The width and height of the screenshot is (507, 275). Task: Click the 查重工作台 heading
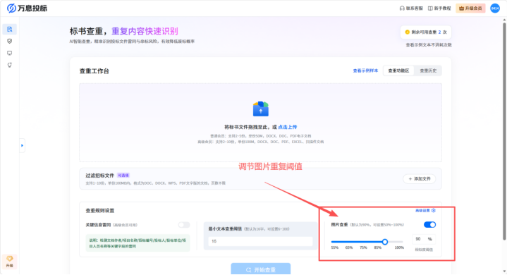[x=94, y=71]
